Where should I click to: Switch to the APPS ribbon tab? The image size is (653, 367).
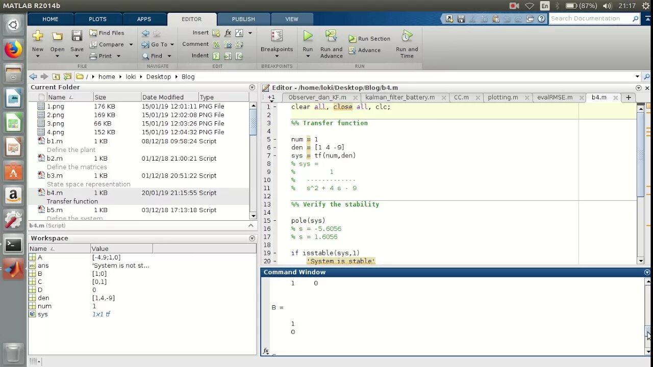pyautogui.click(x=144, y=19)
